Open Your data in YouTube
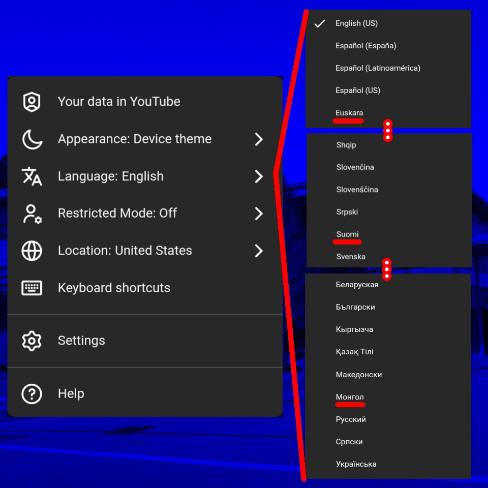488x488 pixels. [145, 102]
